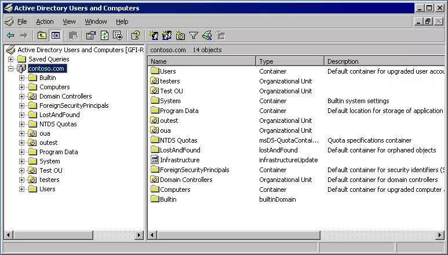Select ForeignSecurityPrincipals in the list
448x255 pixels.
pyautogui.click(x=195, y=170)
